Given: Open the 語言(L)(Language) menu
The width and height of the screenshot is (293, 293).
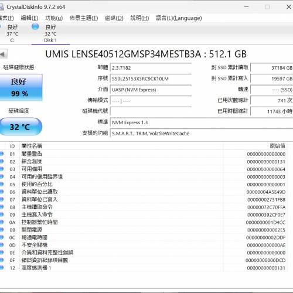Looking at the screenshot, I should point(179,18).
